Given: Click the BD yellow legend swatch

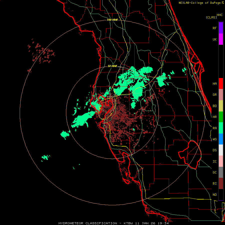Looking at the screenshot, I should (x=221, y=106).
